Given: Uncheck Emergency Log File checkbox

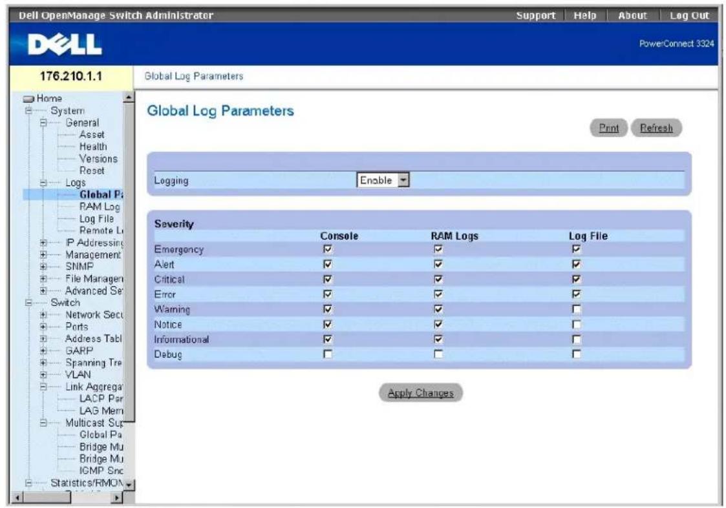Looking at the screenshot, I should [x=576, y=249].
